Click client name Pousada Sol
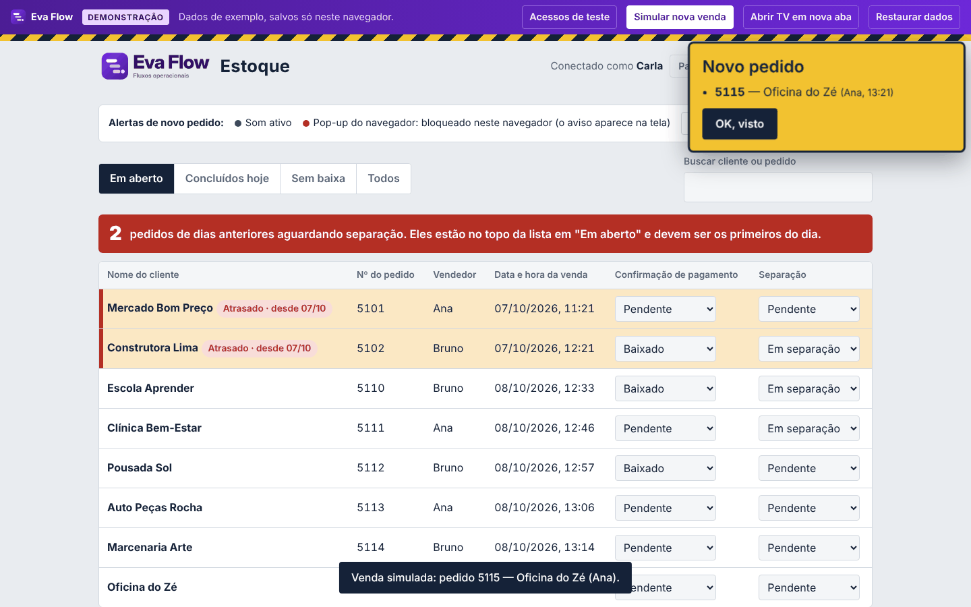The image size is (971, 607). click(140, 468)
